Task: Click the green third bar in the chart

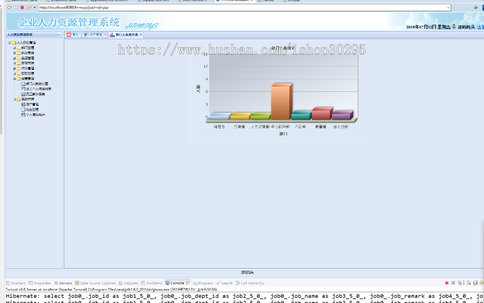Action: coord(261,116)
